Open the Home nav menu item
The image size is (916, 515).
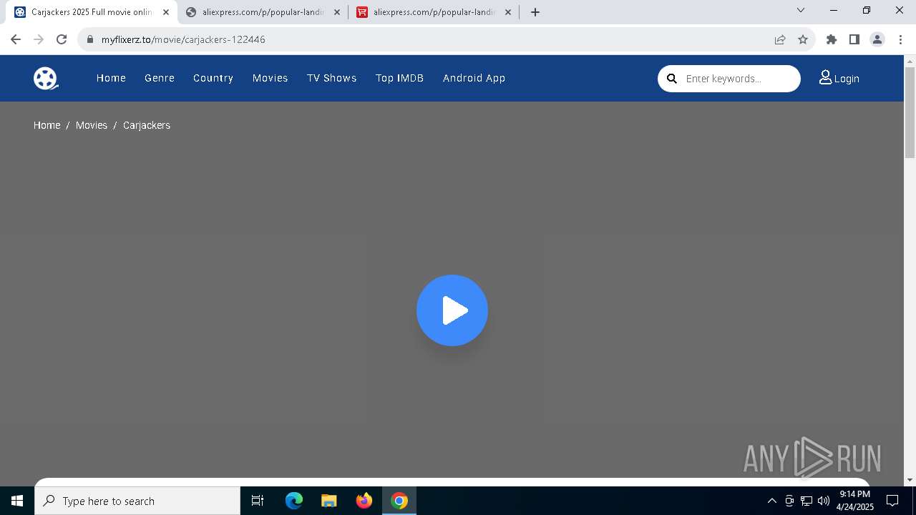click(x=111, y=78)
